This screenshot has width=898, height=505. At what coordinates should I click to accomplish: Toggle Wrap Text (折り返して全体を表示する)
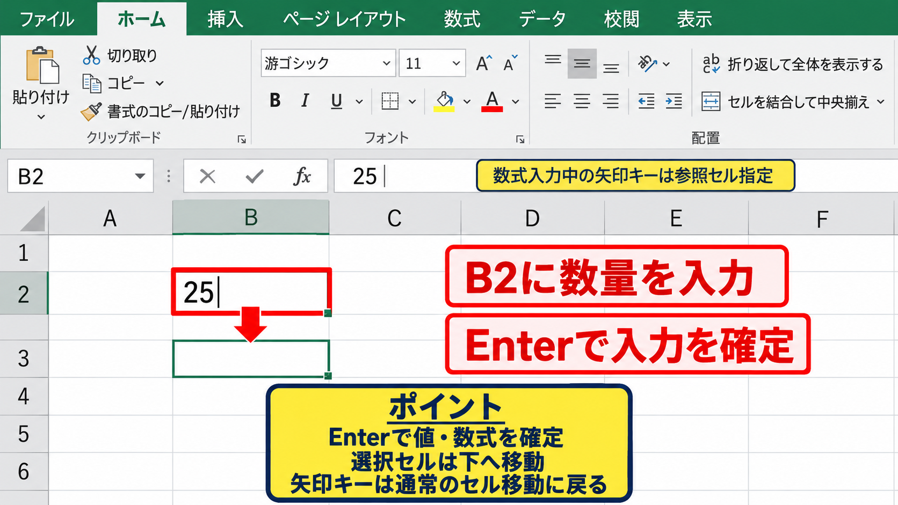(x=792, y=64)
